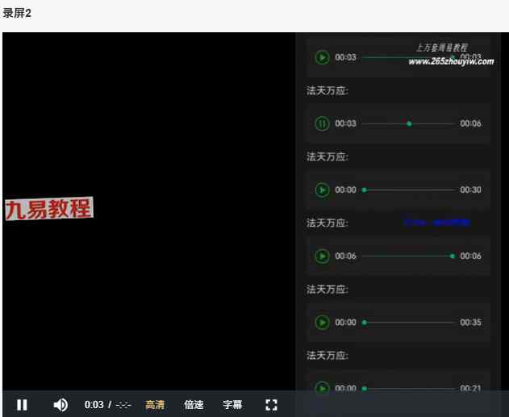The image size is (509, 417).
Task: Play the 00:30 audio clip
Action: 322,190
